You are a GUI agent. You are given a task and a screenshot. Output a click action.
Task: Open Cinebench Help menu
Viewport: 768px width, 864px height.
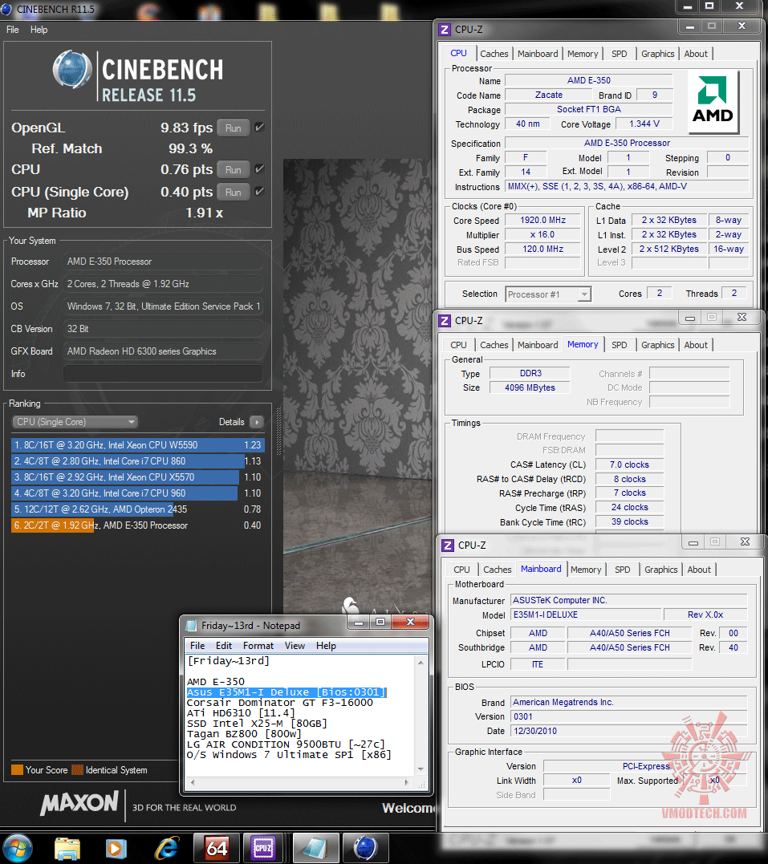39,30
